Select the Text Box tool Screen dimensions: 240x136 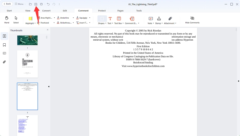coord(119,19)
